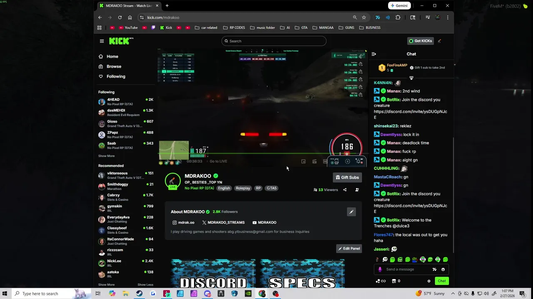
Task: Open the No Pixel RP (GTA) category link
Action: (199, 188)
